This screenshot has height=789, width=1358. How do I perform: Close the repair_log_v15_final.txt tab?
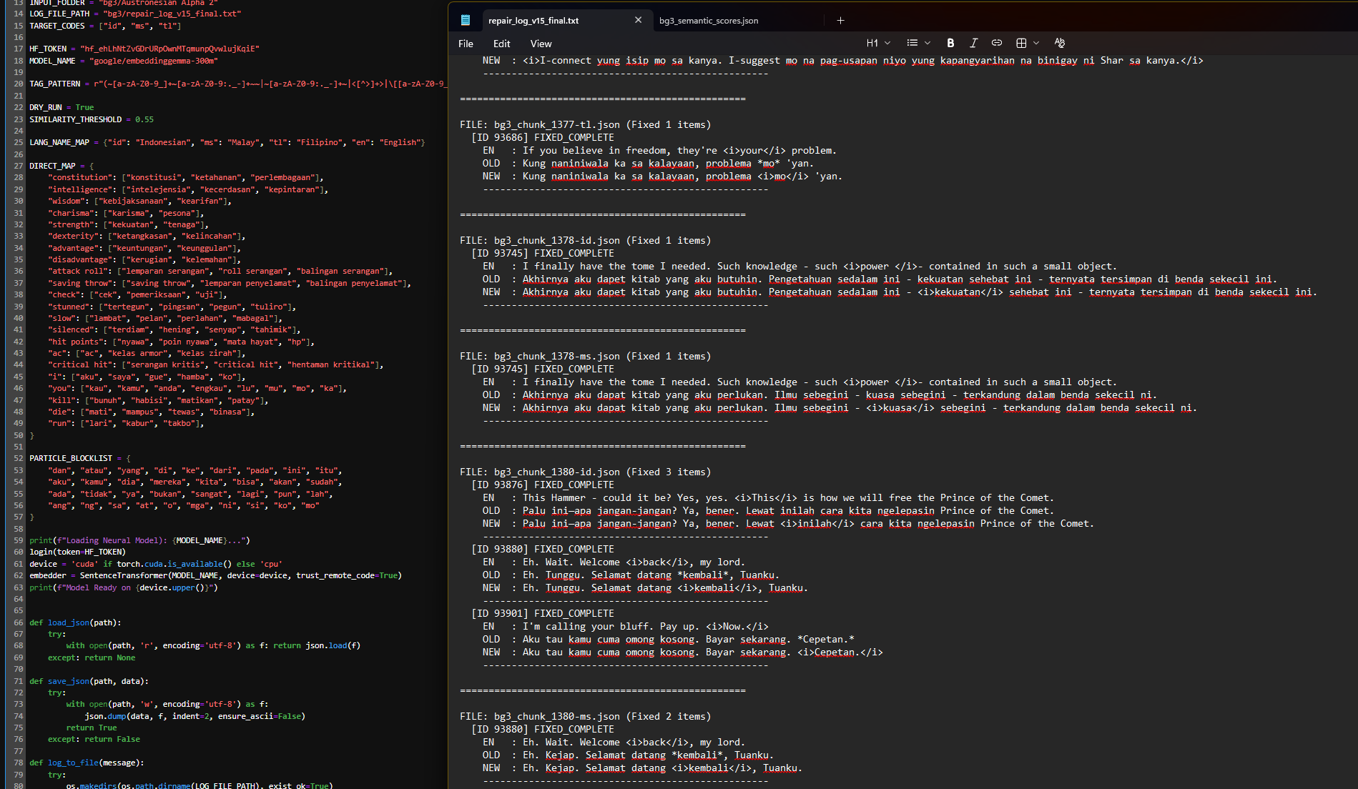coord(638,20)
